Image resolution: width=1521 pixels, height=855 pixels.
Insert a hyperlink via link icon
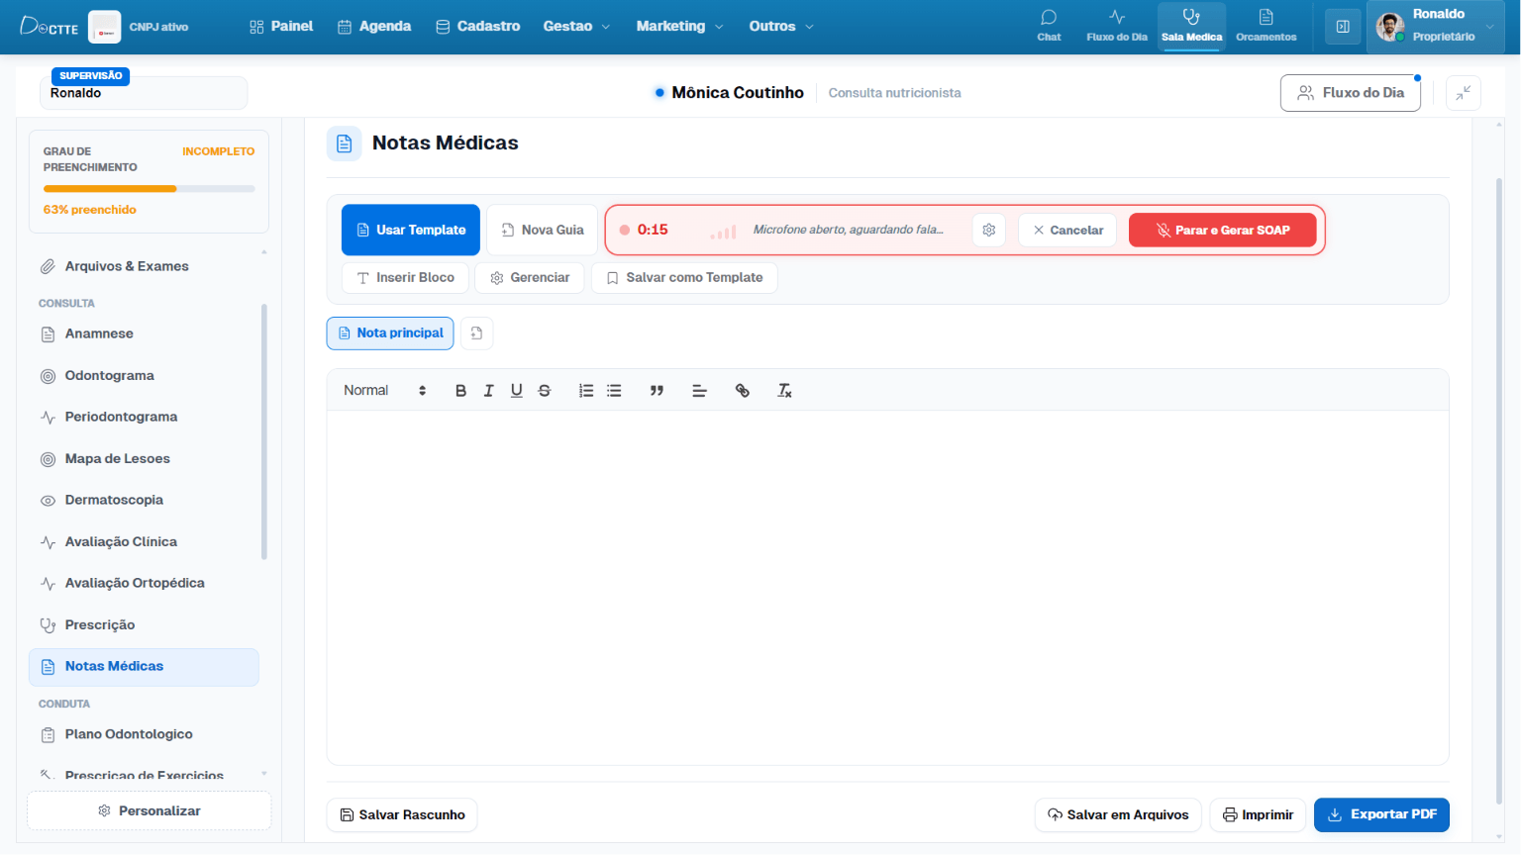point(743,391)
